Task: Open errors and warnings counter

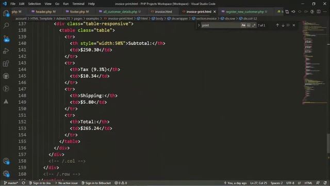Action: click(x=121, y=183)
